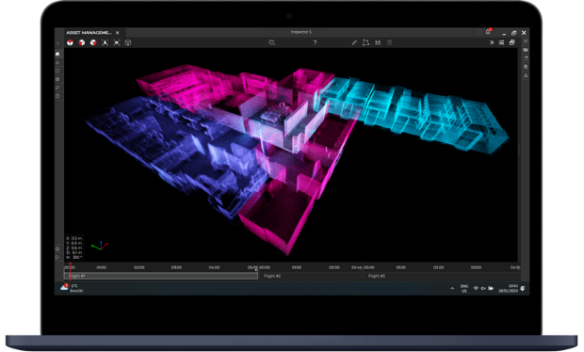Click the ENG US language indicator
The image size is (584, 352).
tap(464, 288)
